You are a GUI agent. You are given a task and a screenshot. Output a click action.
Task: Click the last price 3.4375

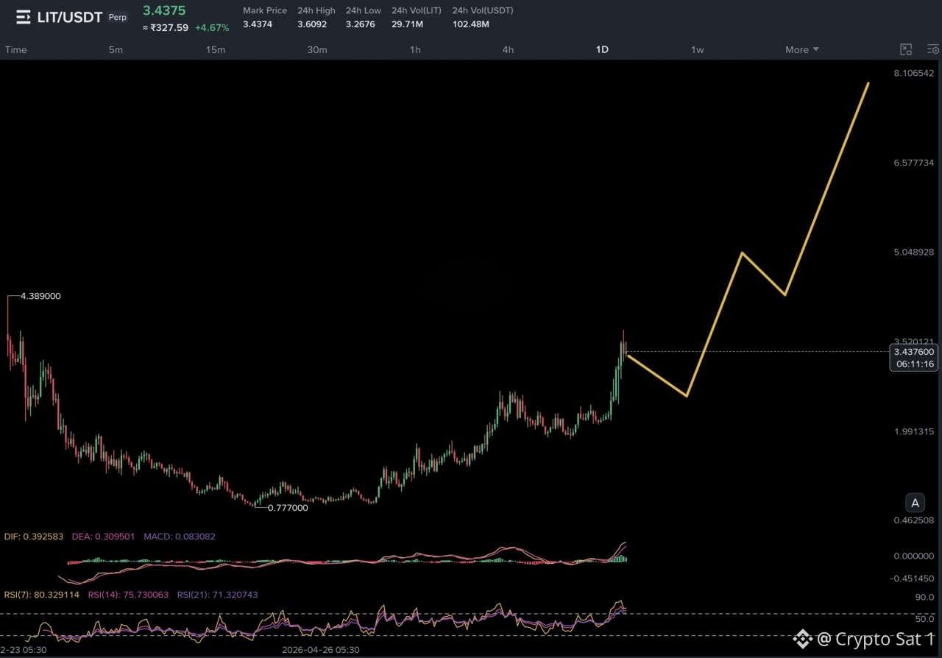tap(164, 11)
